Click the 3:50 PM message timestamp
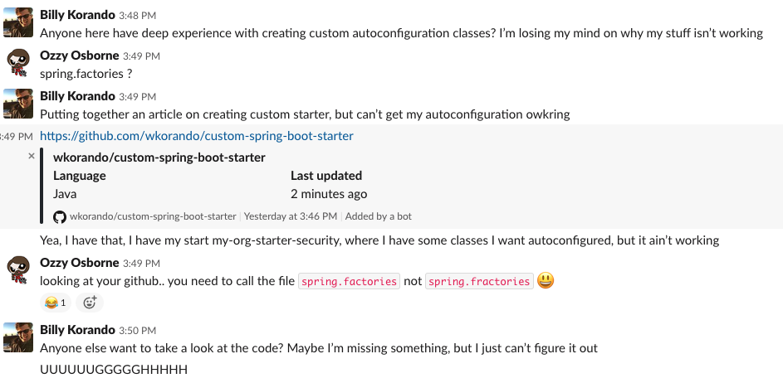783x383 pixels. click(x=139, y=330)
